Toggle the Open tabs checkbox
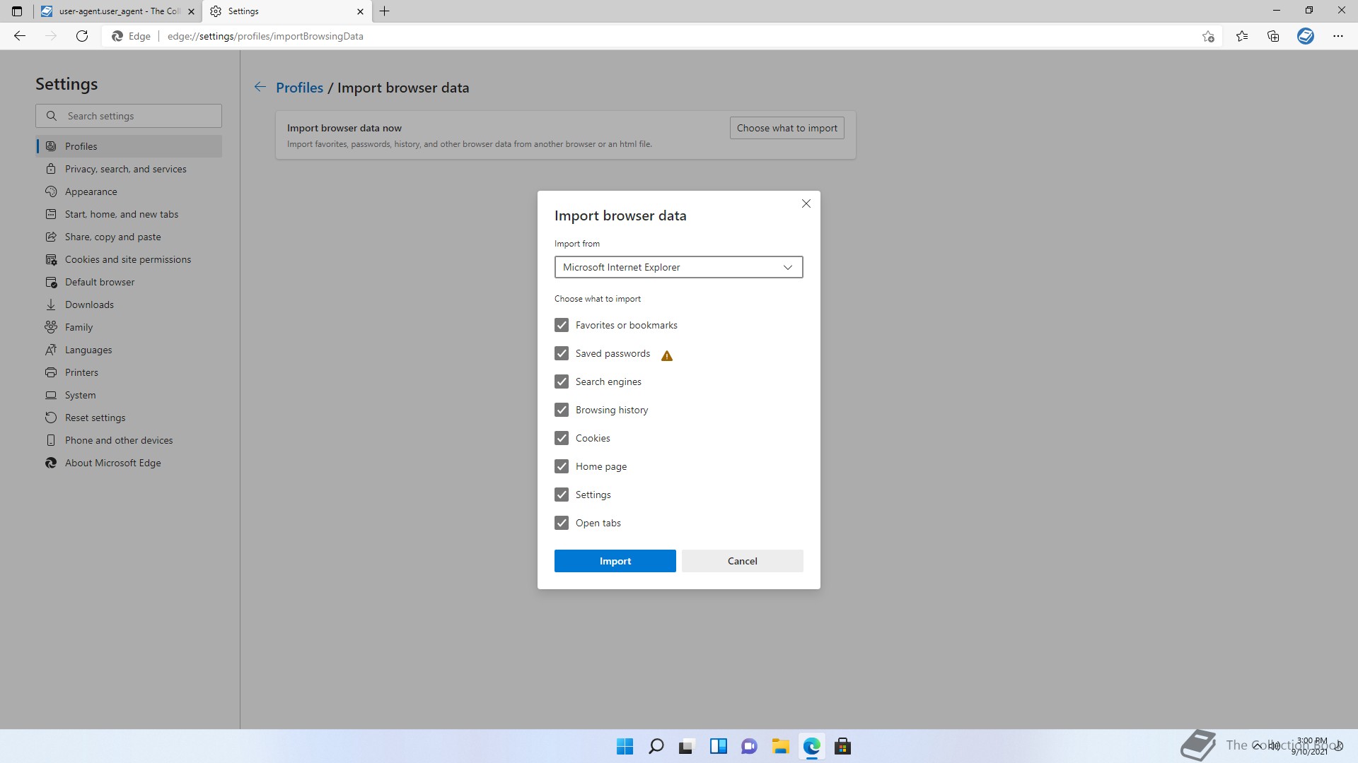Viewport: 1358px width, 763px height. (562, 523)
